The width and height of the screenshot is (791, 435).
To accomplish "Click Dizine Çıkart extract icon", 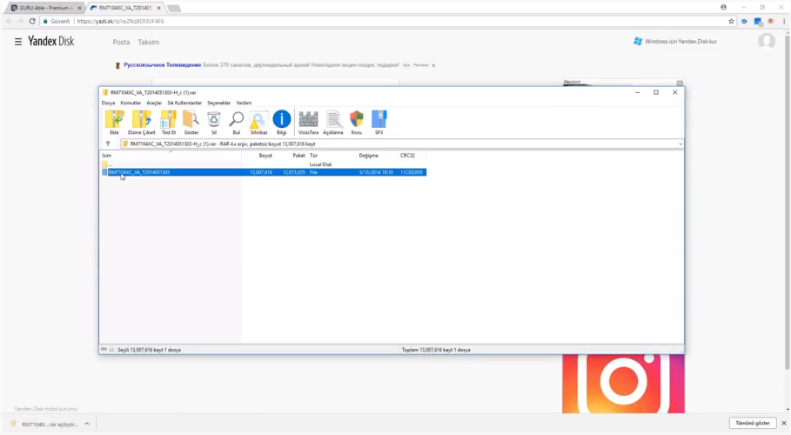I will pos(142,123).
